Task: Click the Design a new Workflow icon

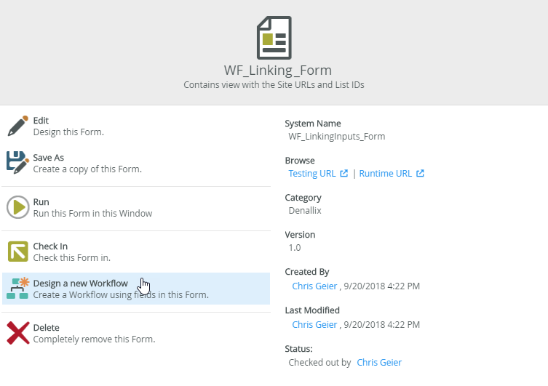Action: (17, 289)
